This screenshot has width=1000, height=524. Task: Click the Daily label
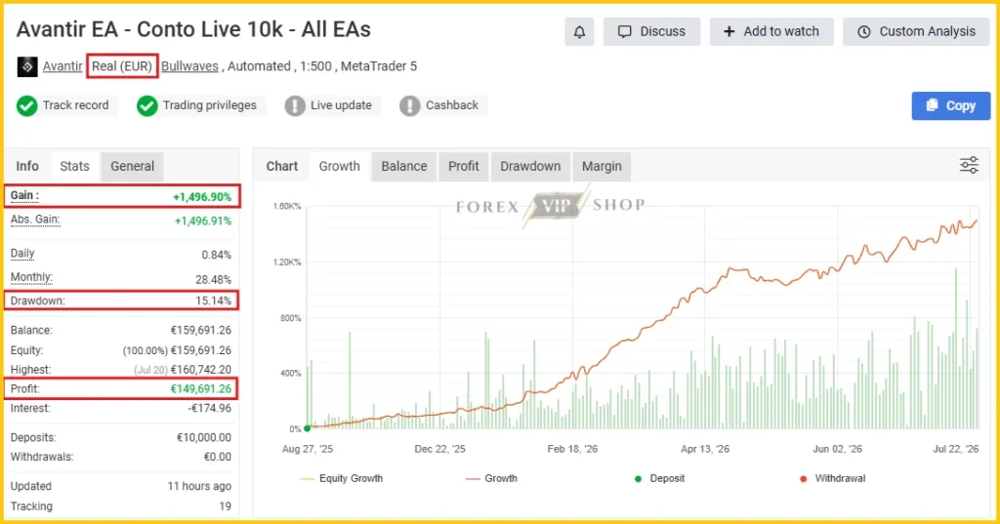[22, 254]
